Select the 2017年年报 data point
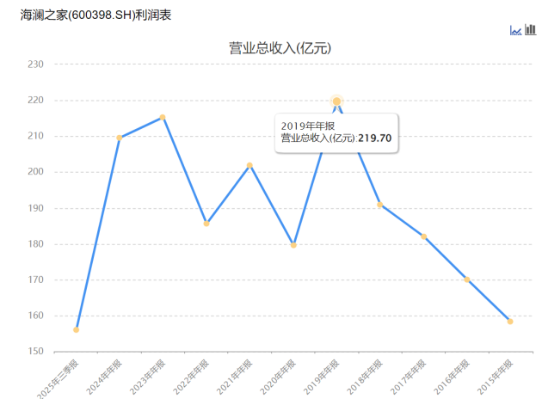Viewport: 542px width, 399px height. tap(424, 236)
